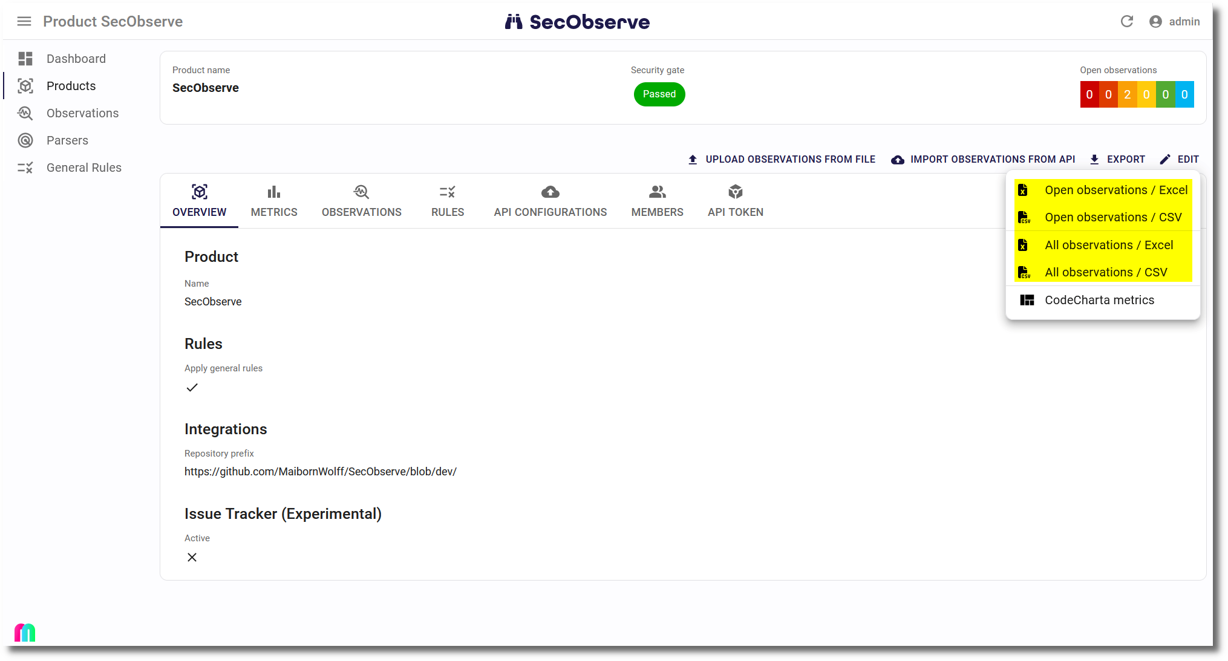The width and height of the screenshot is (1228, 661).
Task: Click Import Observations From API button
Action: (983, 159)
